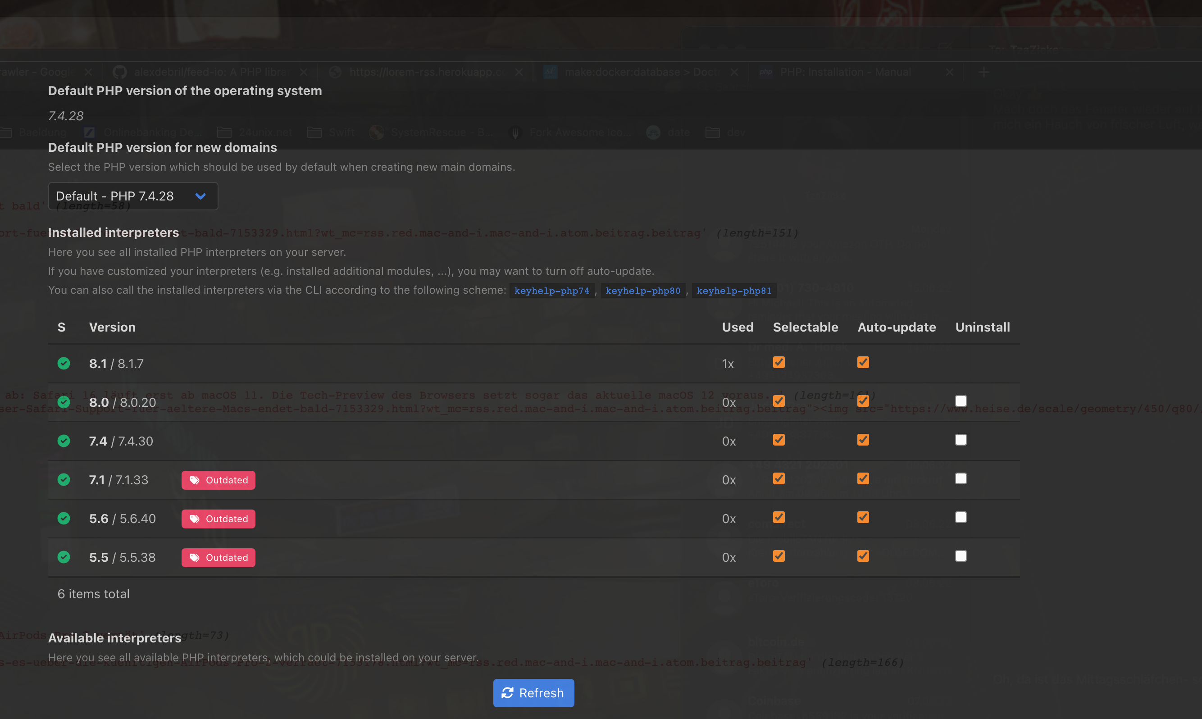Mark PHP 5.5 for uninstall
The image size is (1202, 719).
pyautogui.click(x=960, y=556)
